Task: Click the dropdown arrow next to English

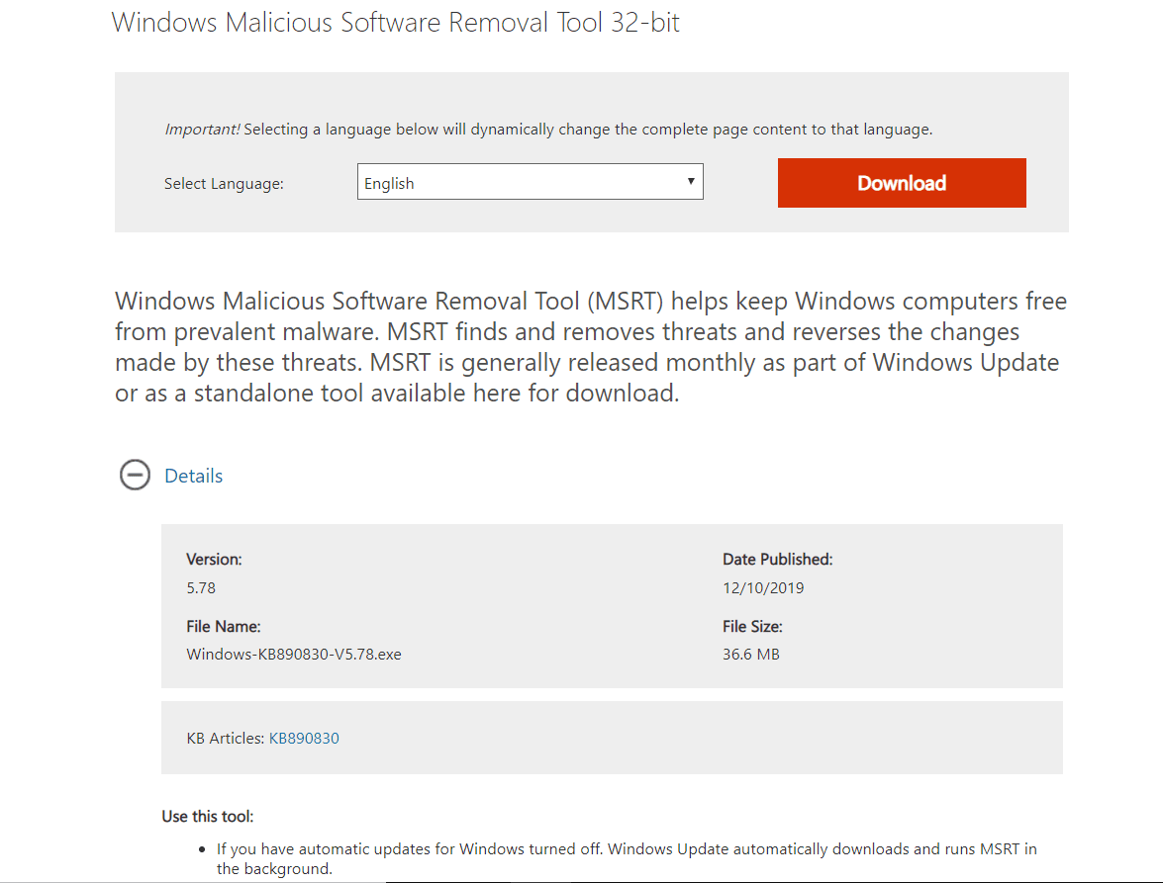Action: [691, 181]
